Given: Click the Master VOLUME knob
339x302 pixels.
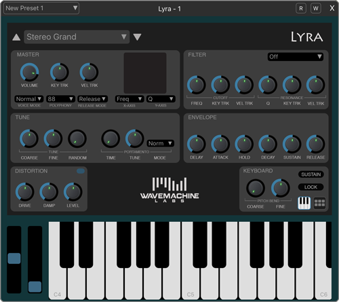Looking at the screenshot, I should (29, 72).
